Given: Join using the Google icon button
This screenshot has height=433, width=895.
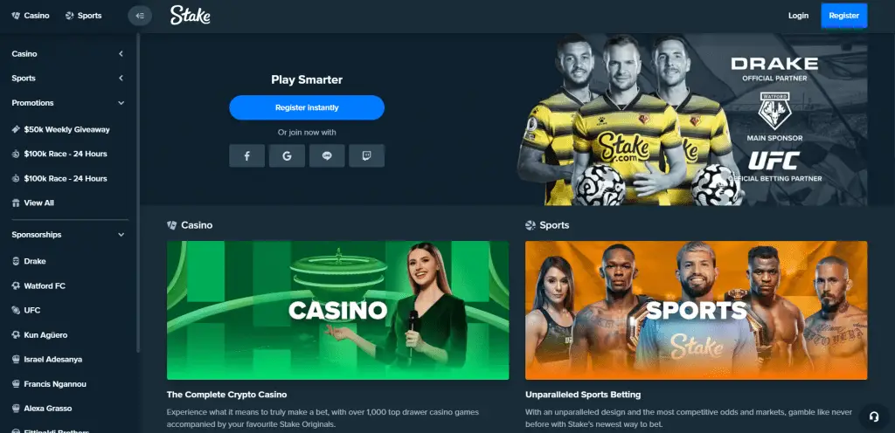Looking at the screenshot, I should point(287,155).
